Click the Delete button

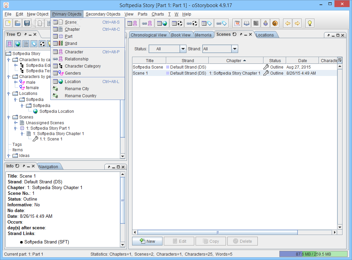[243, 241]
